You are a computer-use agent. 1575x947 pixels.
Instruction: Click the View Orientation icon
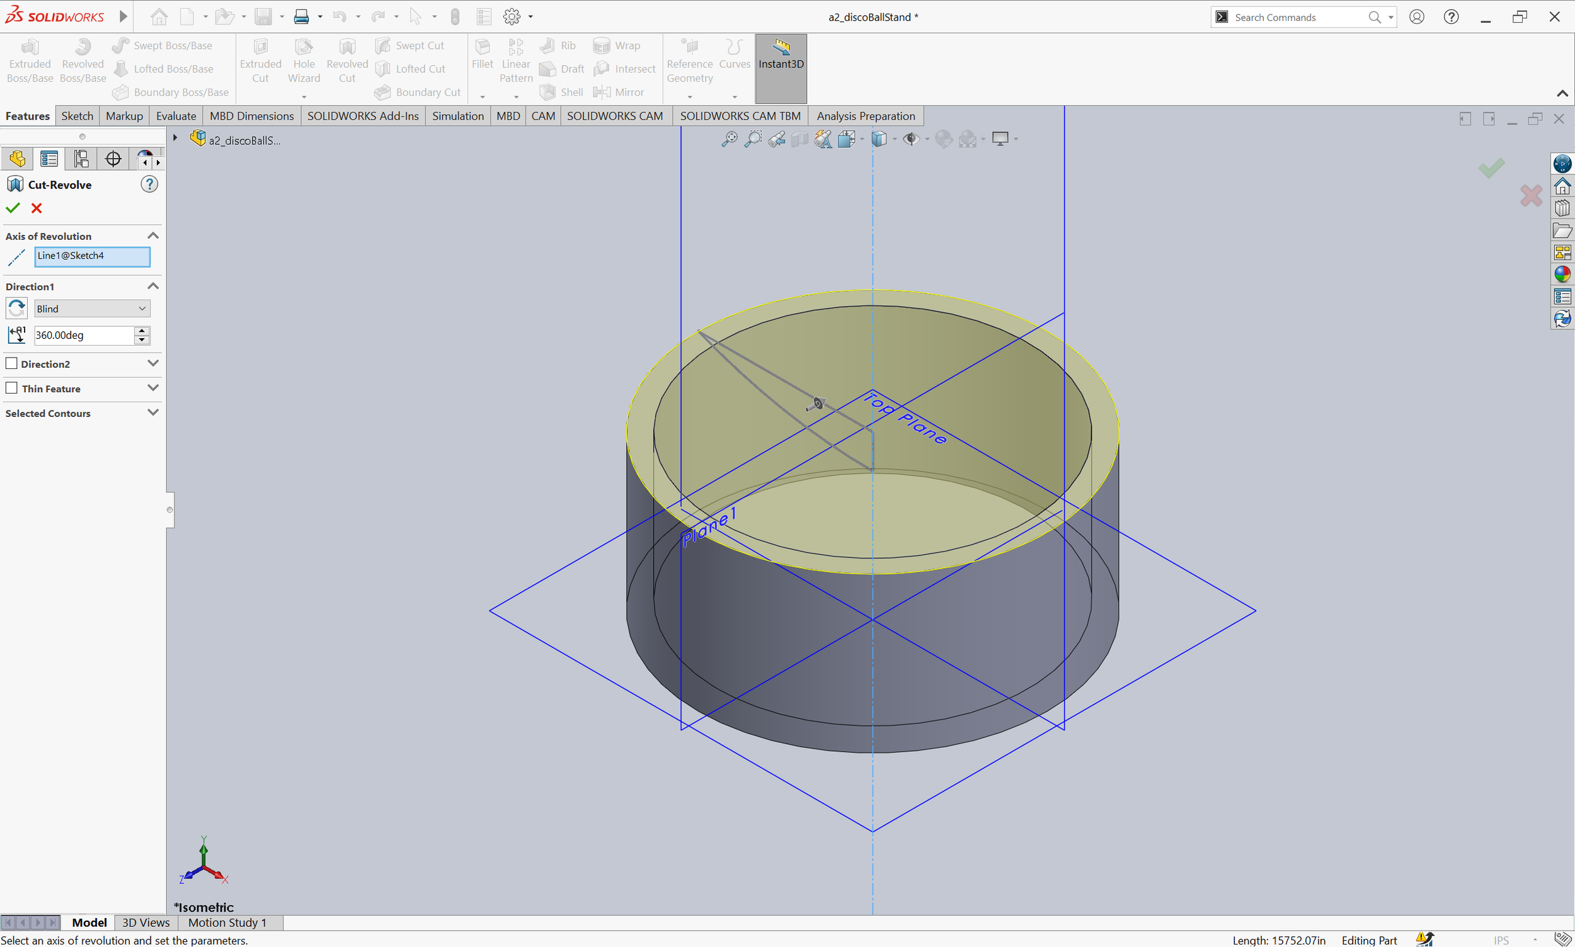pos(847,139)
